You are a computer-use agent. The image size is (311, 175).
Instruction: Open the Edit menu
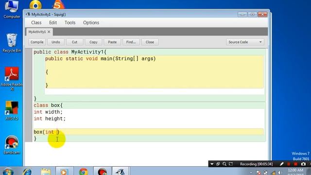(53, 23)
